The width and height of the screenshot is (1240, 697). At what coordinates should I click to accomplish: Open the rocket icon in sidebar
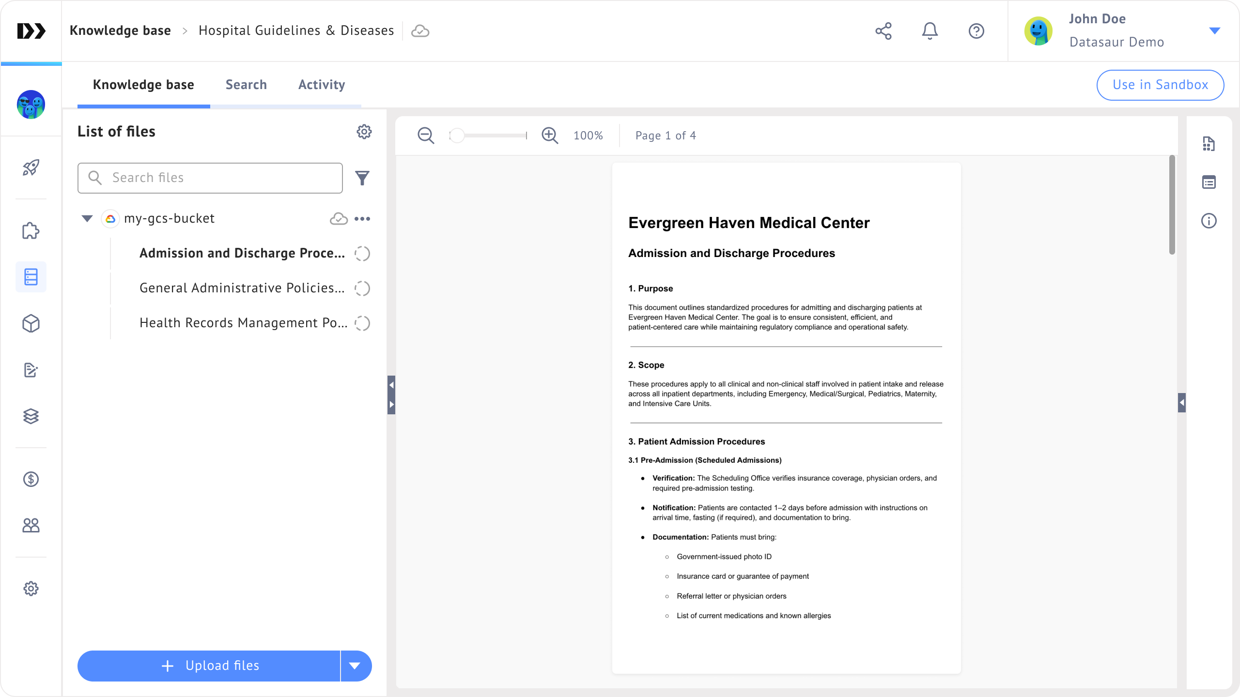click(x=31, y=167)
